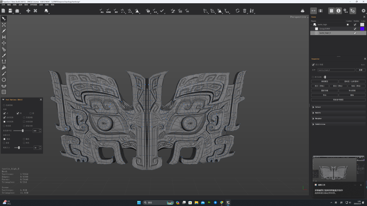Open the 修改 menu in menu bar
The width and height of the screenshot is (367, 206).
click(26, 5)
